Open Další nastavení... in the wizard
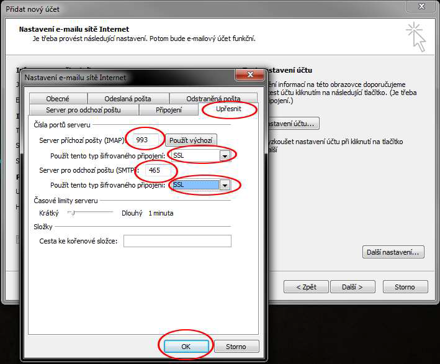Image resolution: width=440 pixels, height=364 pixels. (393, 252)
